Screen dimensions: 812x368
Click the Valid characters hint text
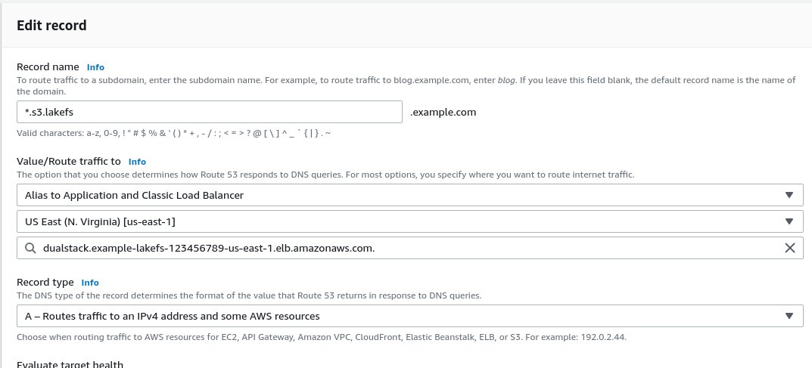(x=173, y=133)
